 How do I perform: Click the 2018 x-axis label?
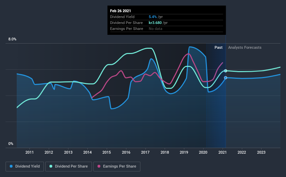165,152
